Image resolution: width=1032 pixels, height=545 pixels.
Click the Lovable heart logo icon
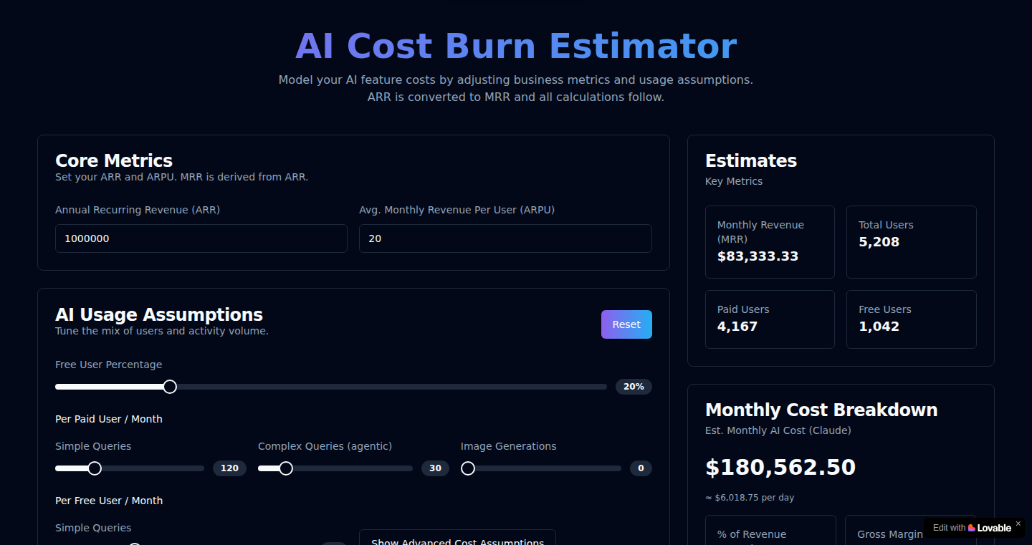pos(972,528)
